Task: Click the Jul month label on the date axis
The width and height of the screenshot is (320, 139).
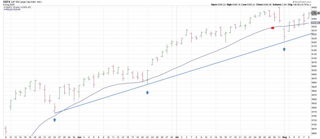Action: (x=177, y=137)
